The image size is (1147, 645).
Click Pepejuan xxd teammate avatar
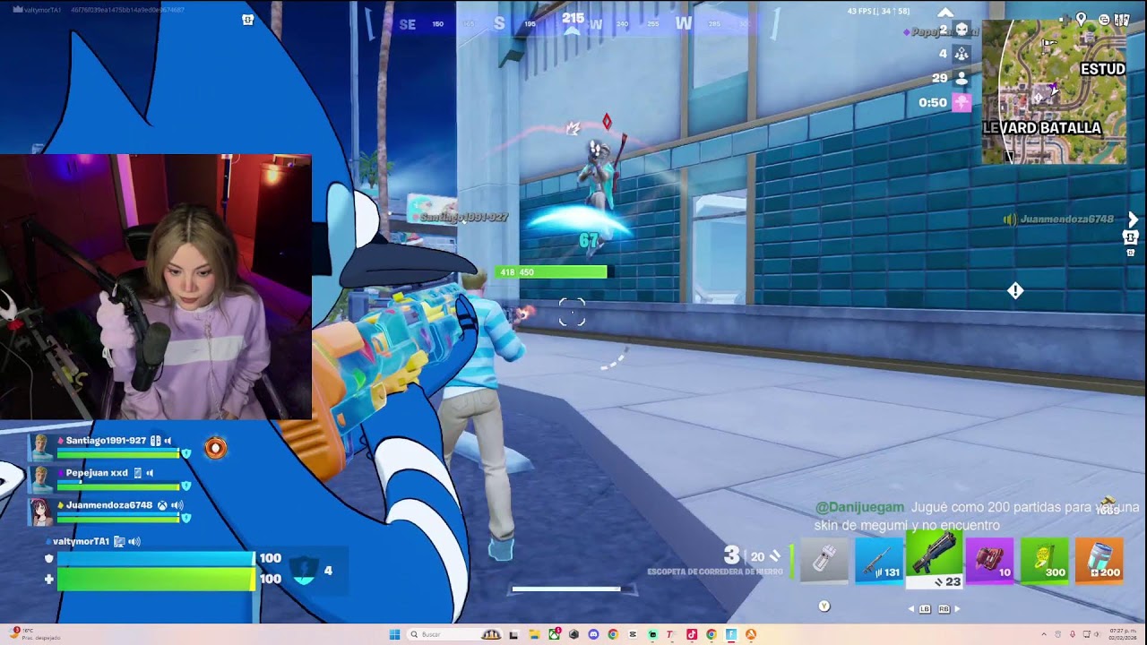[x=41, y=478]
